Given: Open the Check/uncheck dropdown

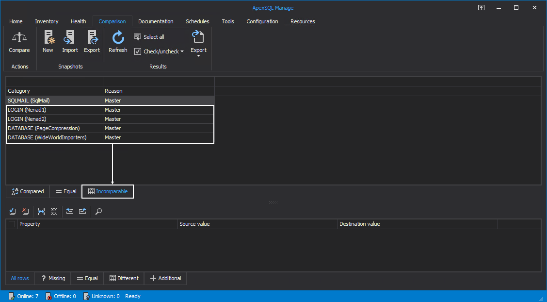Looking at the screenshot, I should 159,51.
